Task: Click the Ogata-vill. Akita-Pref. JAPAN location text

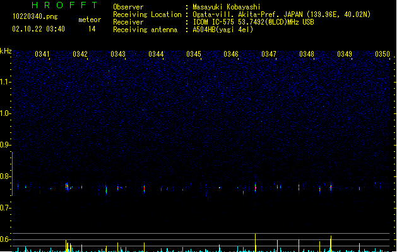Action: tap(281, 14)
